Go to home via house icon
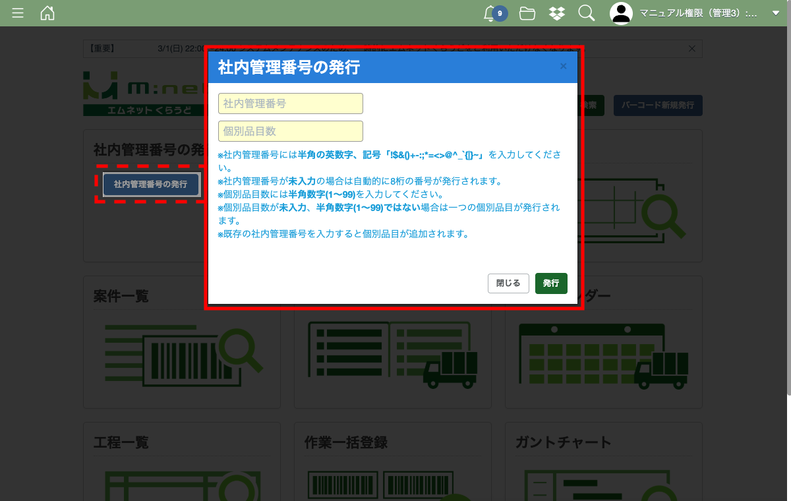This screenshot has width=791, height=501. (x=47, y=13)
